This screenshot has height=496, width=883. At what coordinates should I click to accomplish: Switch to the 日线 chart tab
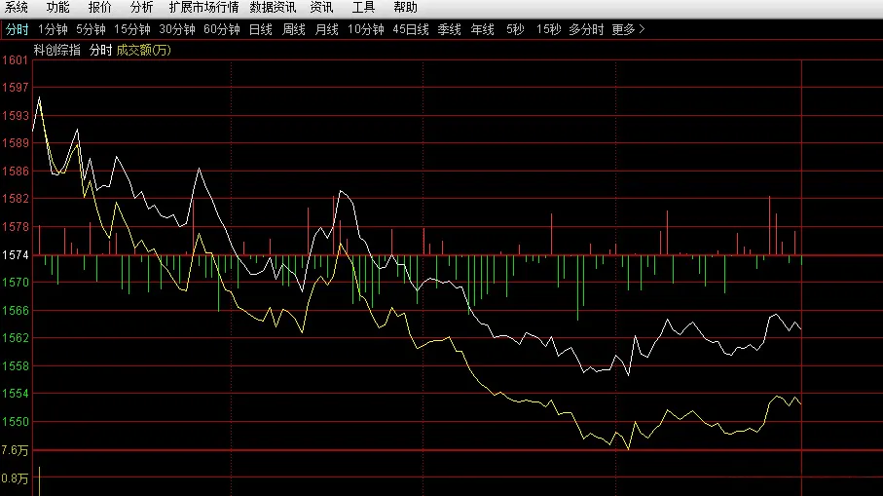tap(261, 30)
